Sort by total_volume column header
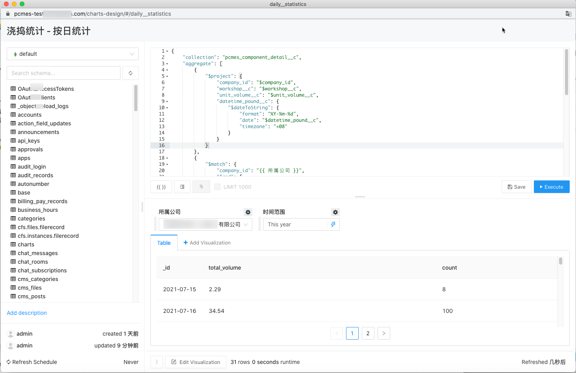 (225, 268)
